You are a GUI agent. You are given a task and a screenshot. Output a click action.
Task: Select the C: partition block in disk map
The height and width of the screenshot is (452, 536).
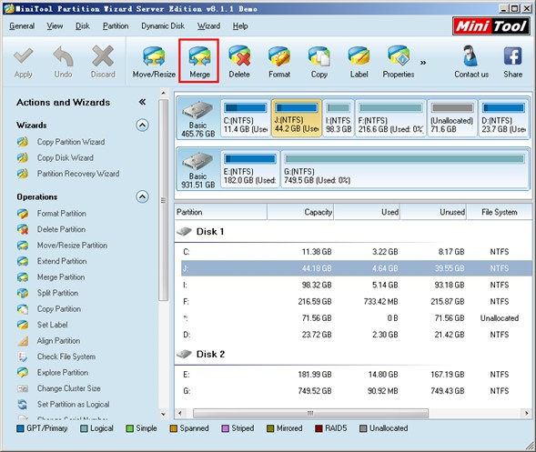point(246,118)
